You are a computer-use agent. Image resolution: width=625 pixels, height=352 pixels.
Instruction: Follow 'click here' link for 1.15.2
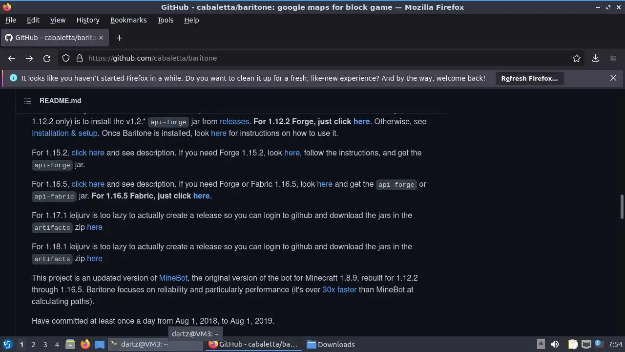(88, 153)
